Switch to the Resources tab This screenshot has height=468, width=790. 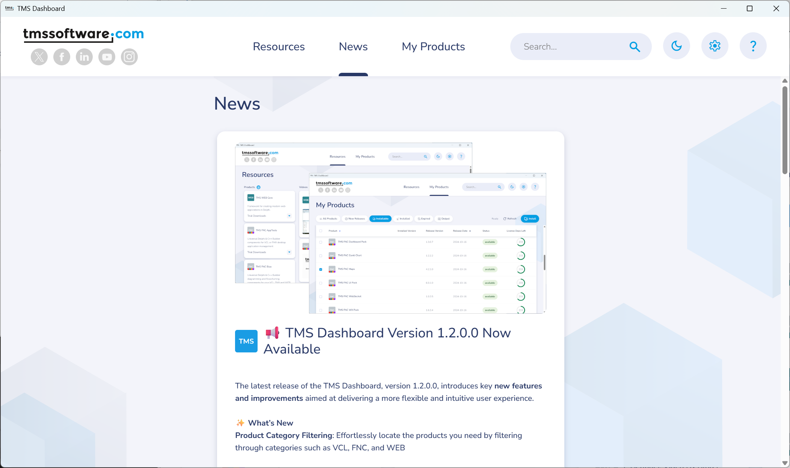click(x=279, y=47)
